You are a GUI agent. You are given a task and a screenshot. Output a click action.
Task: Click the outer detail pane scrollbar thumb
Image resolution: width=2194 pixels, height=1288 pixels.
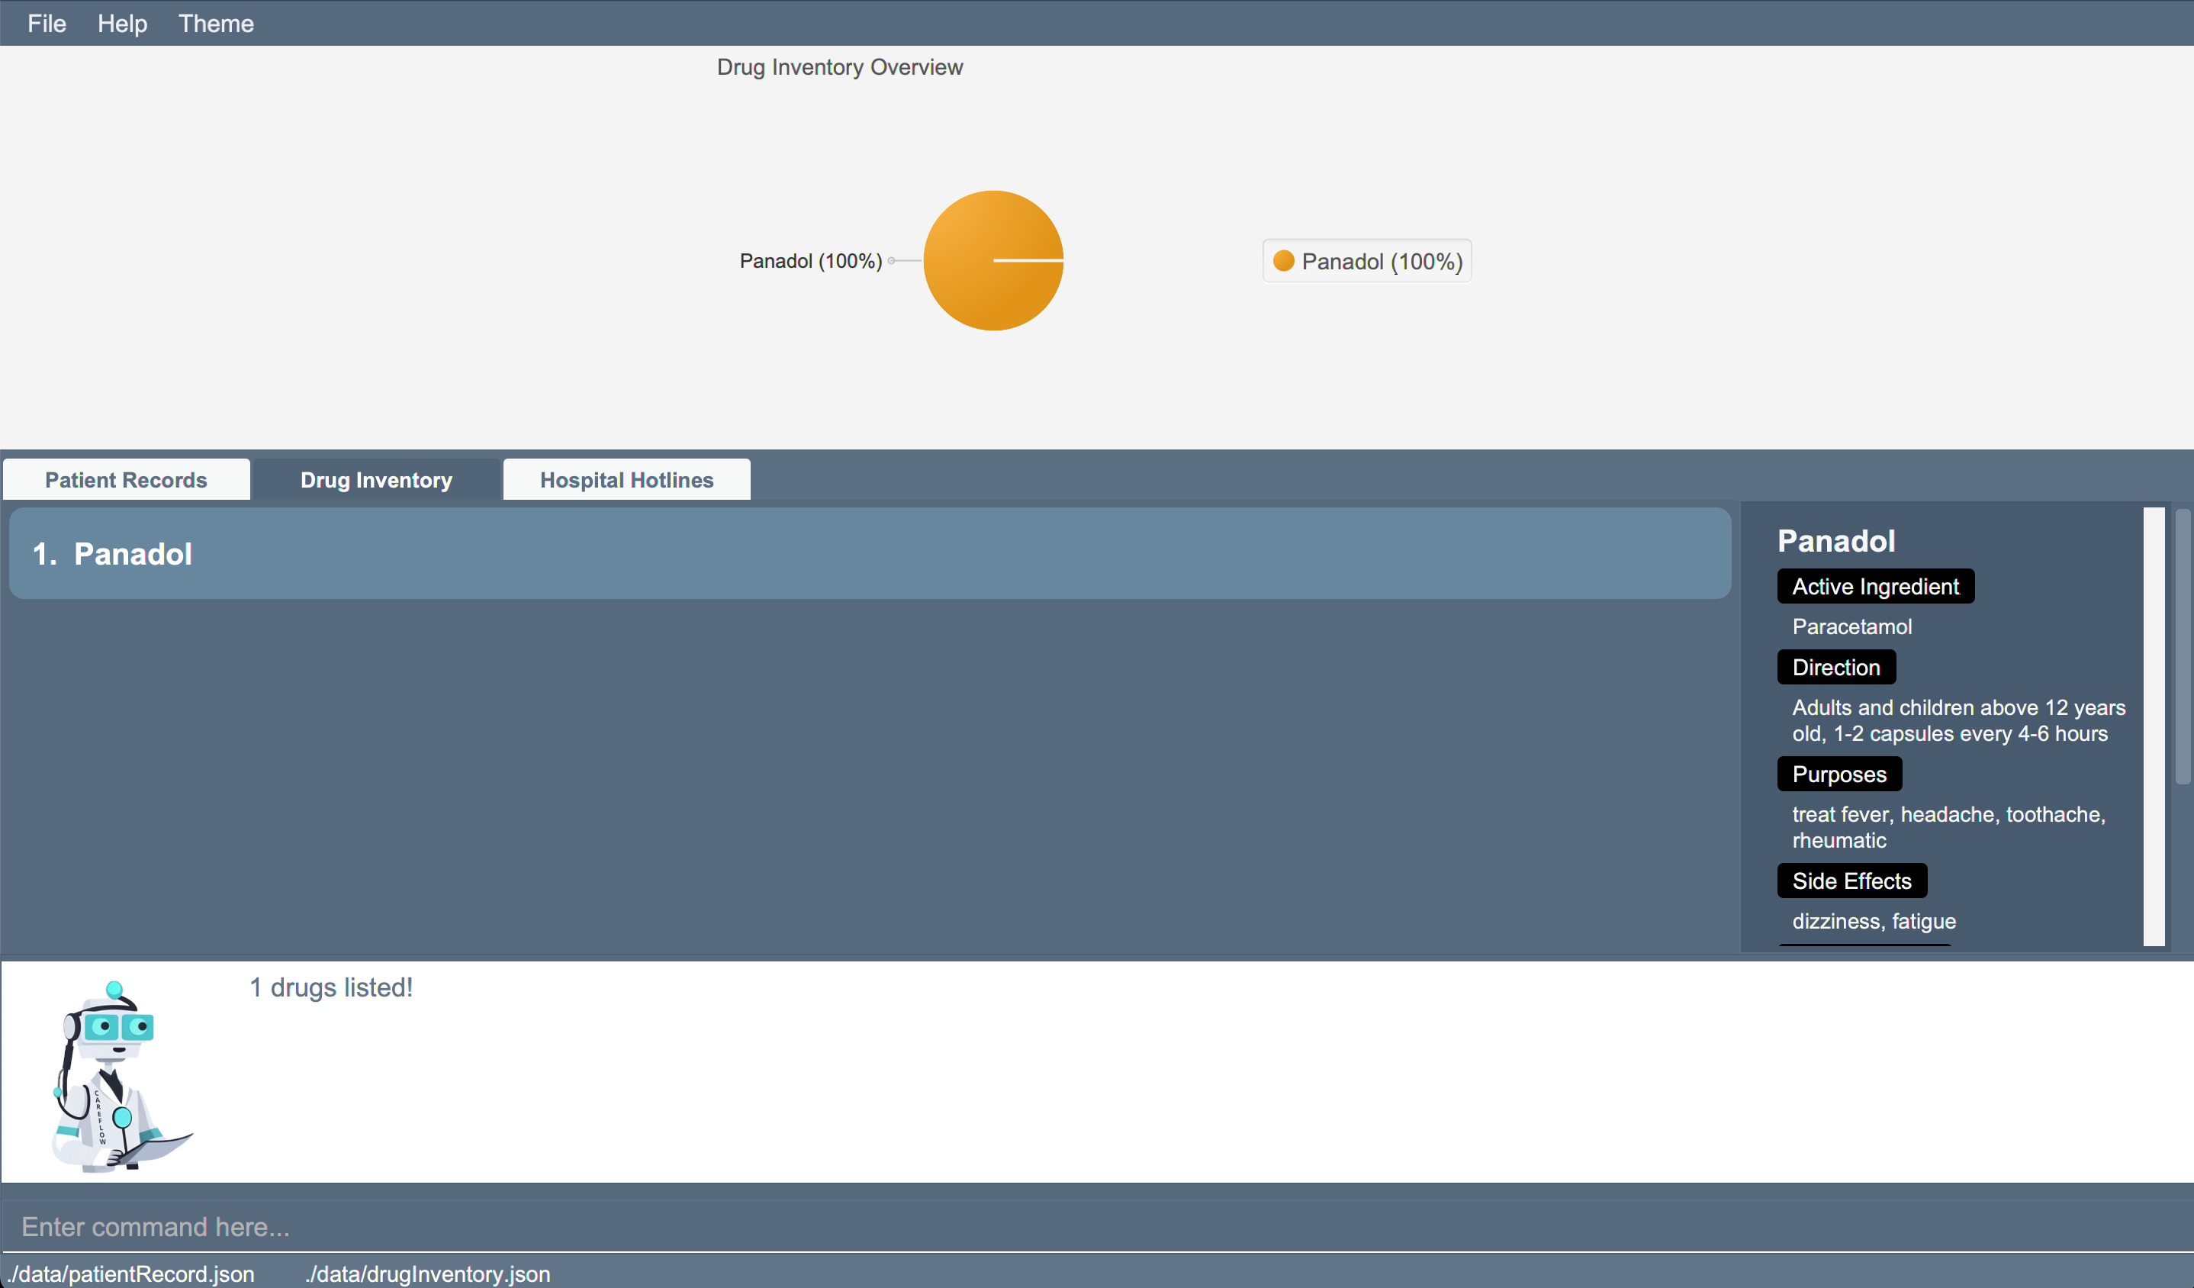(x=2183, y=647)
